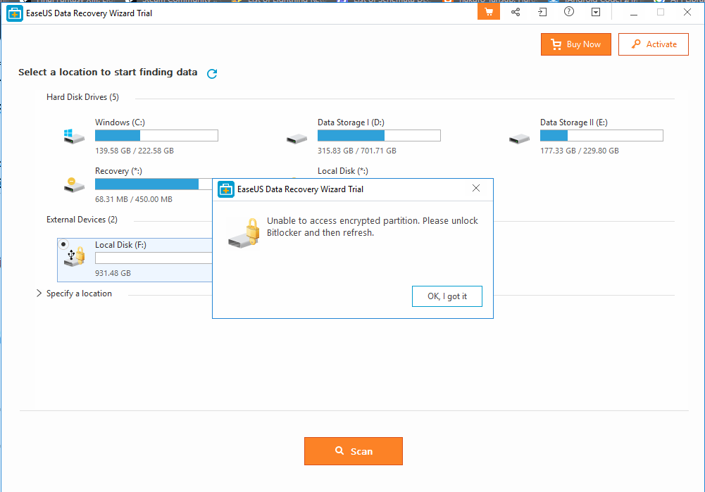Click the Data Storage I (D:) usage bar
The height and width of the screenshot is (492, 705).
[x=379, y=135]
